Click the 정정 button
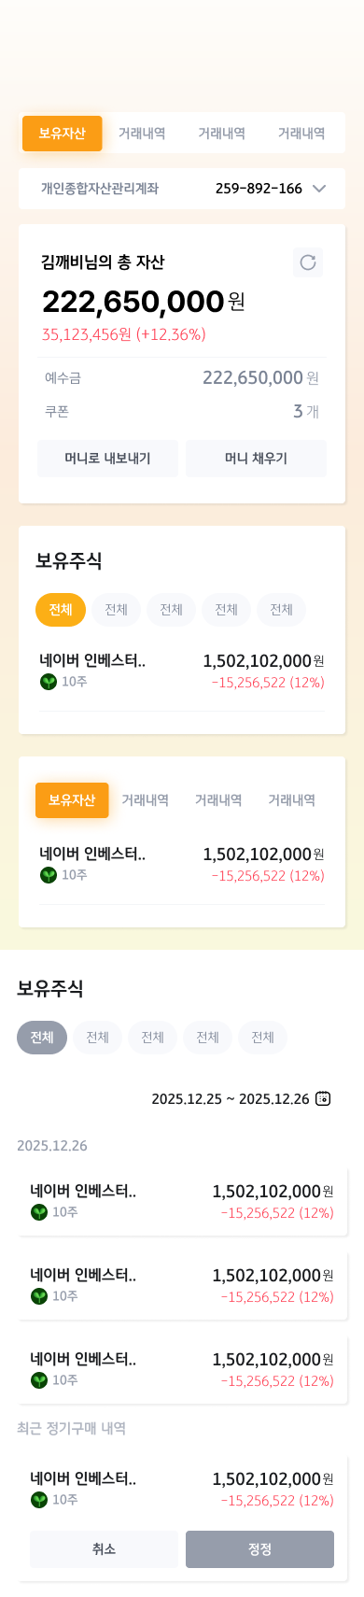 [259, 1549]
